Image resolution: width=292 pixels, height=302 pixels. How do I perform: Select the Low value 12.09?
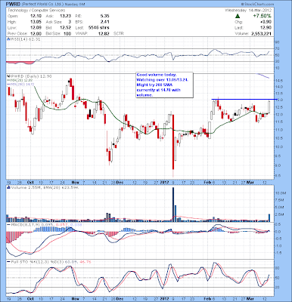(36, 28)
